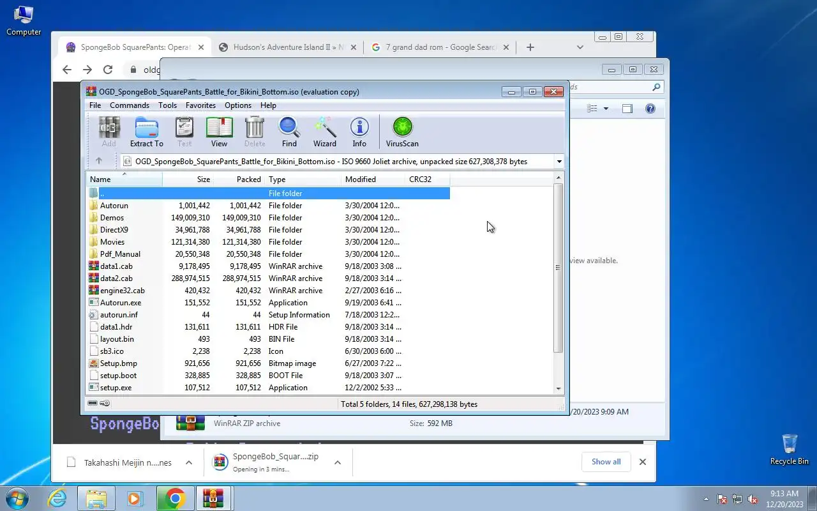Open the Windows Start menu
Viewport: 817px width, 511px height.
(x=17, y=498)
